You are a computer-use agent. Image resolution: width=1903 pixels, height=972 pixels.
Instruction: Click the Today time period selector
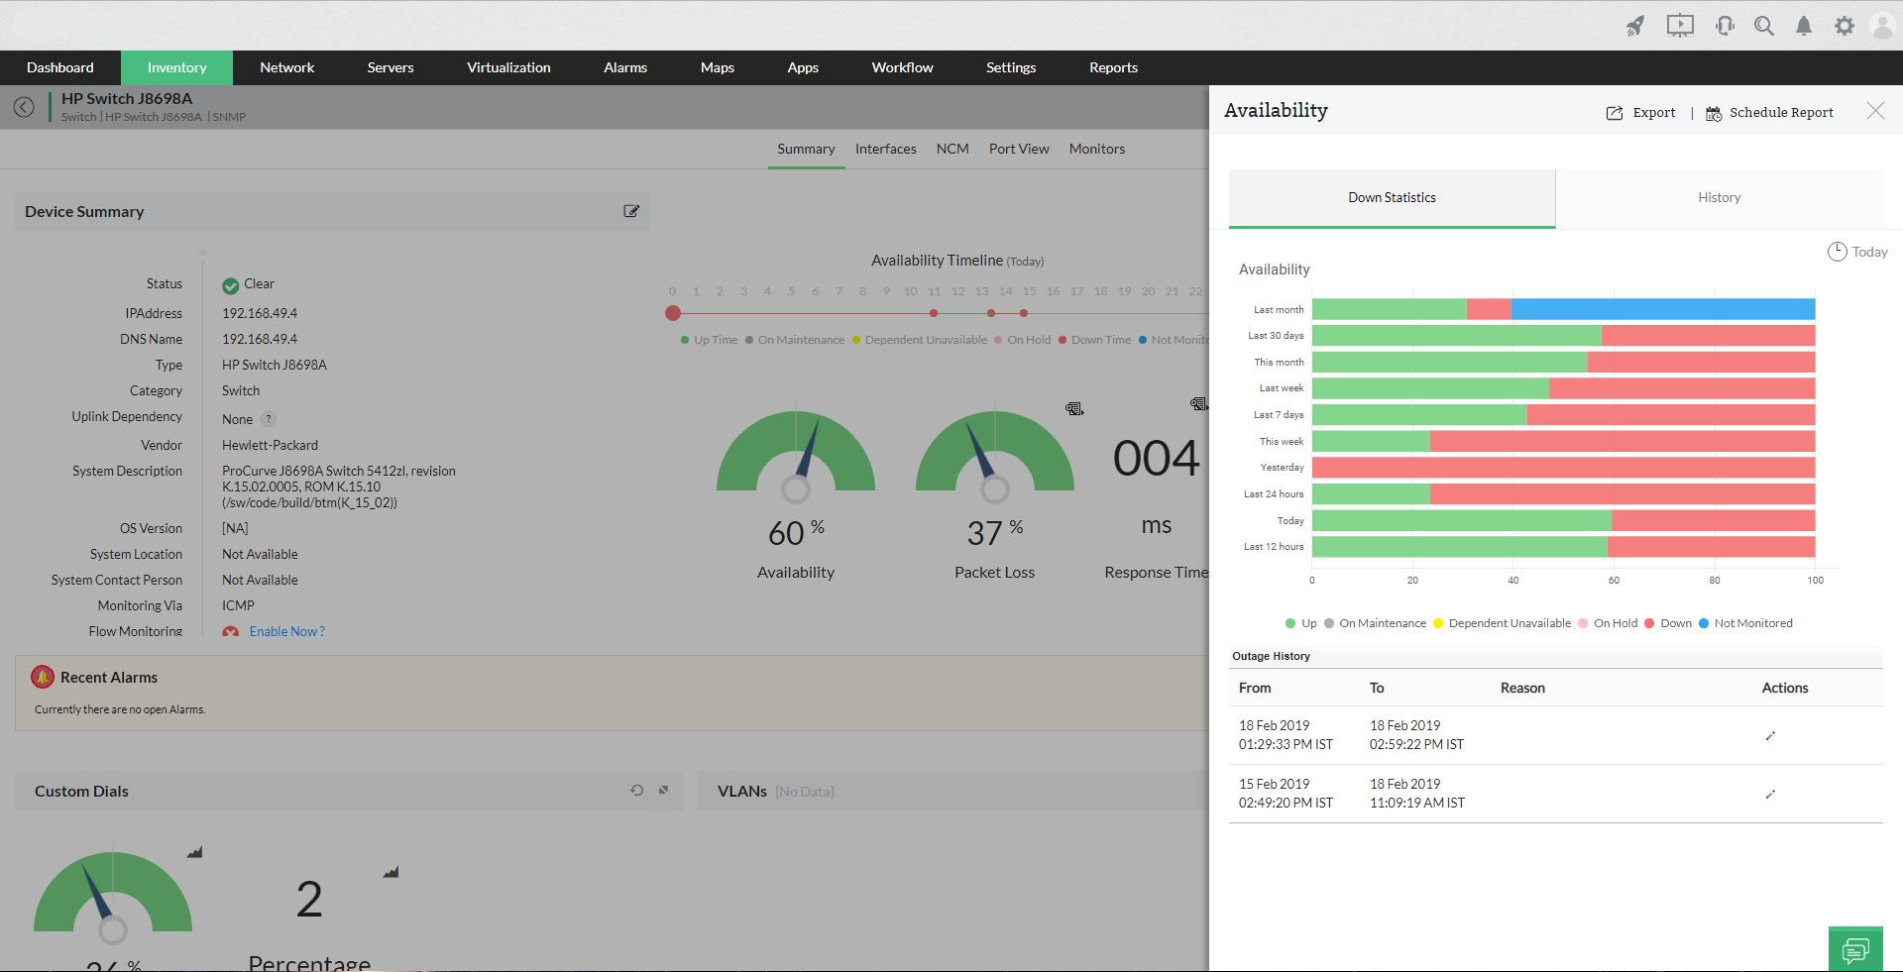click(x=1857, y=252)
